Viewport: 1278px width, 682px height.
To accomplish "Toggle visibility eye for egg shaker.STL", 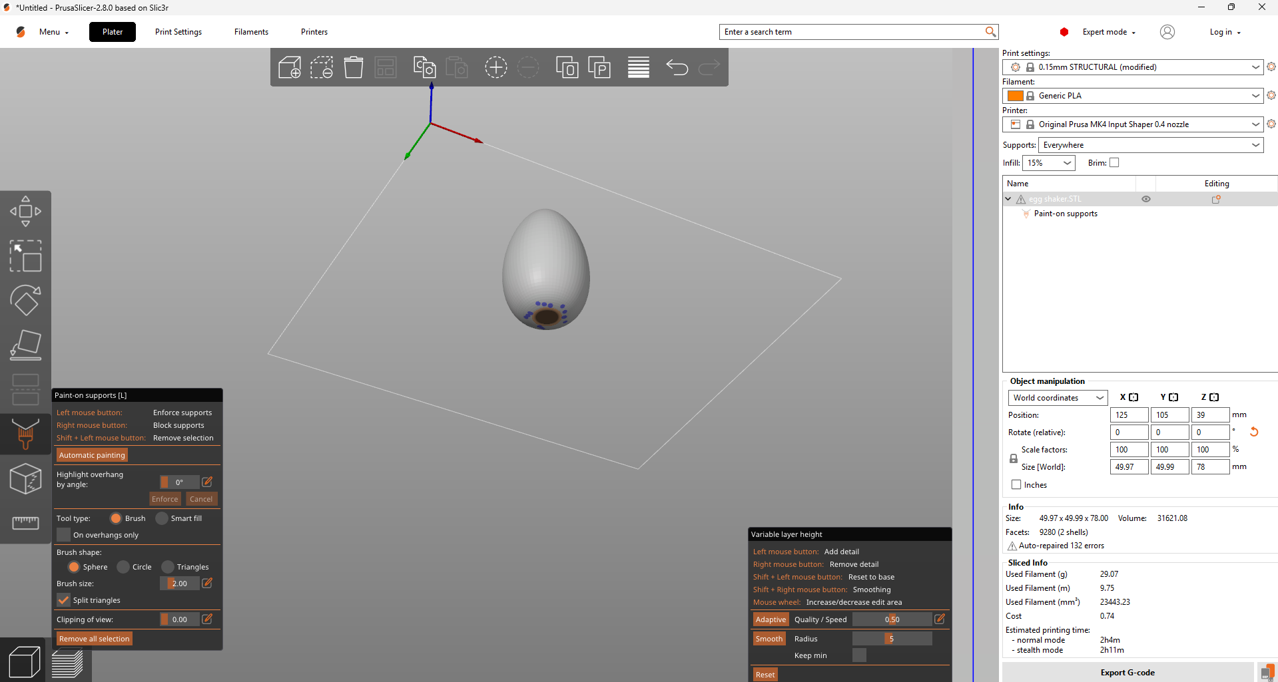I will (x=1145, y=199).
